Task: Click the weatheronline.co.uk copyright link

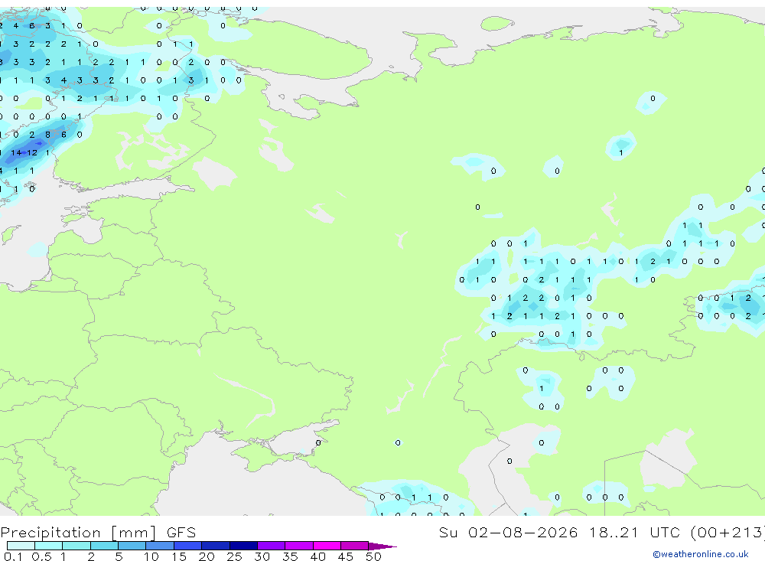Action: click(701, 554)
